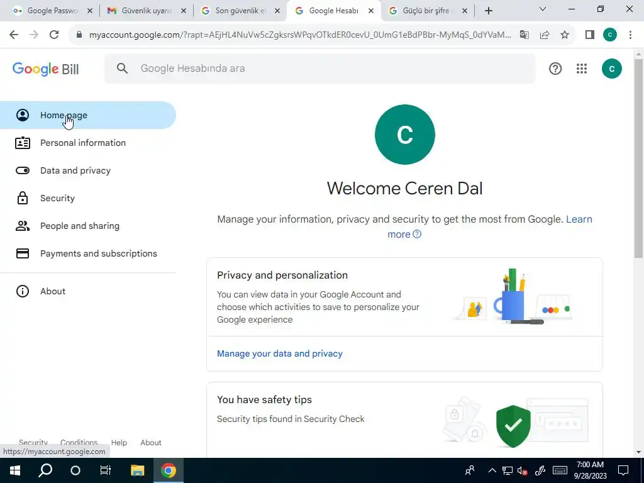Viewport: 644px width, 483px height.
Task: Open the Windows Start menu
Action: tap(15, 470)
